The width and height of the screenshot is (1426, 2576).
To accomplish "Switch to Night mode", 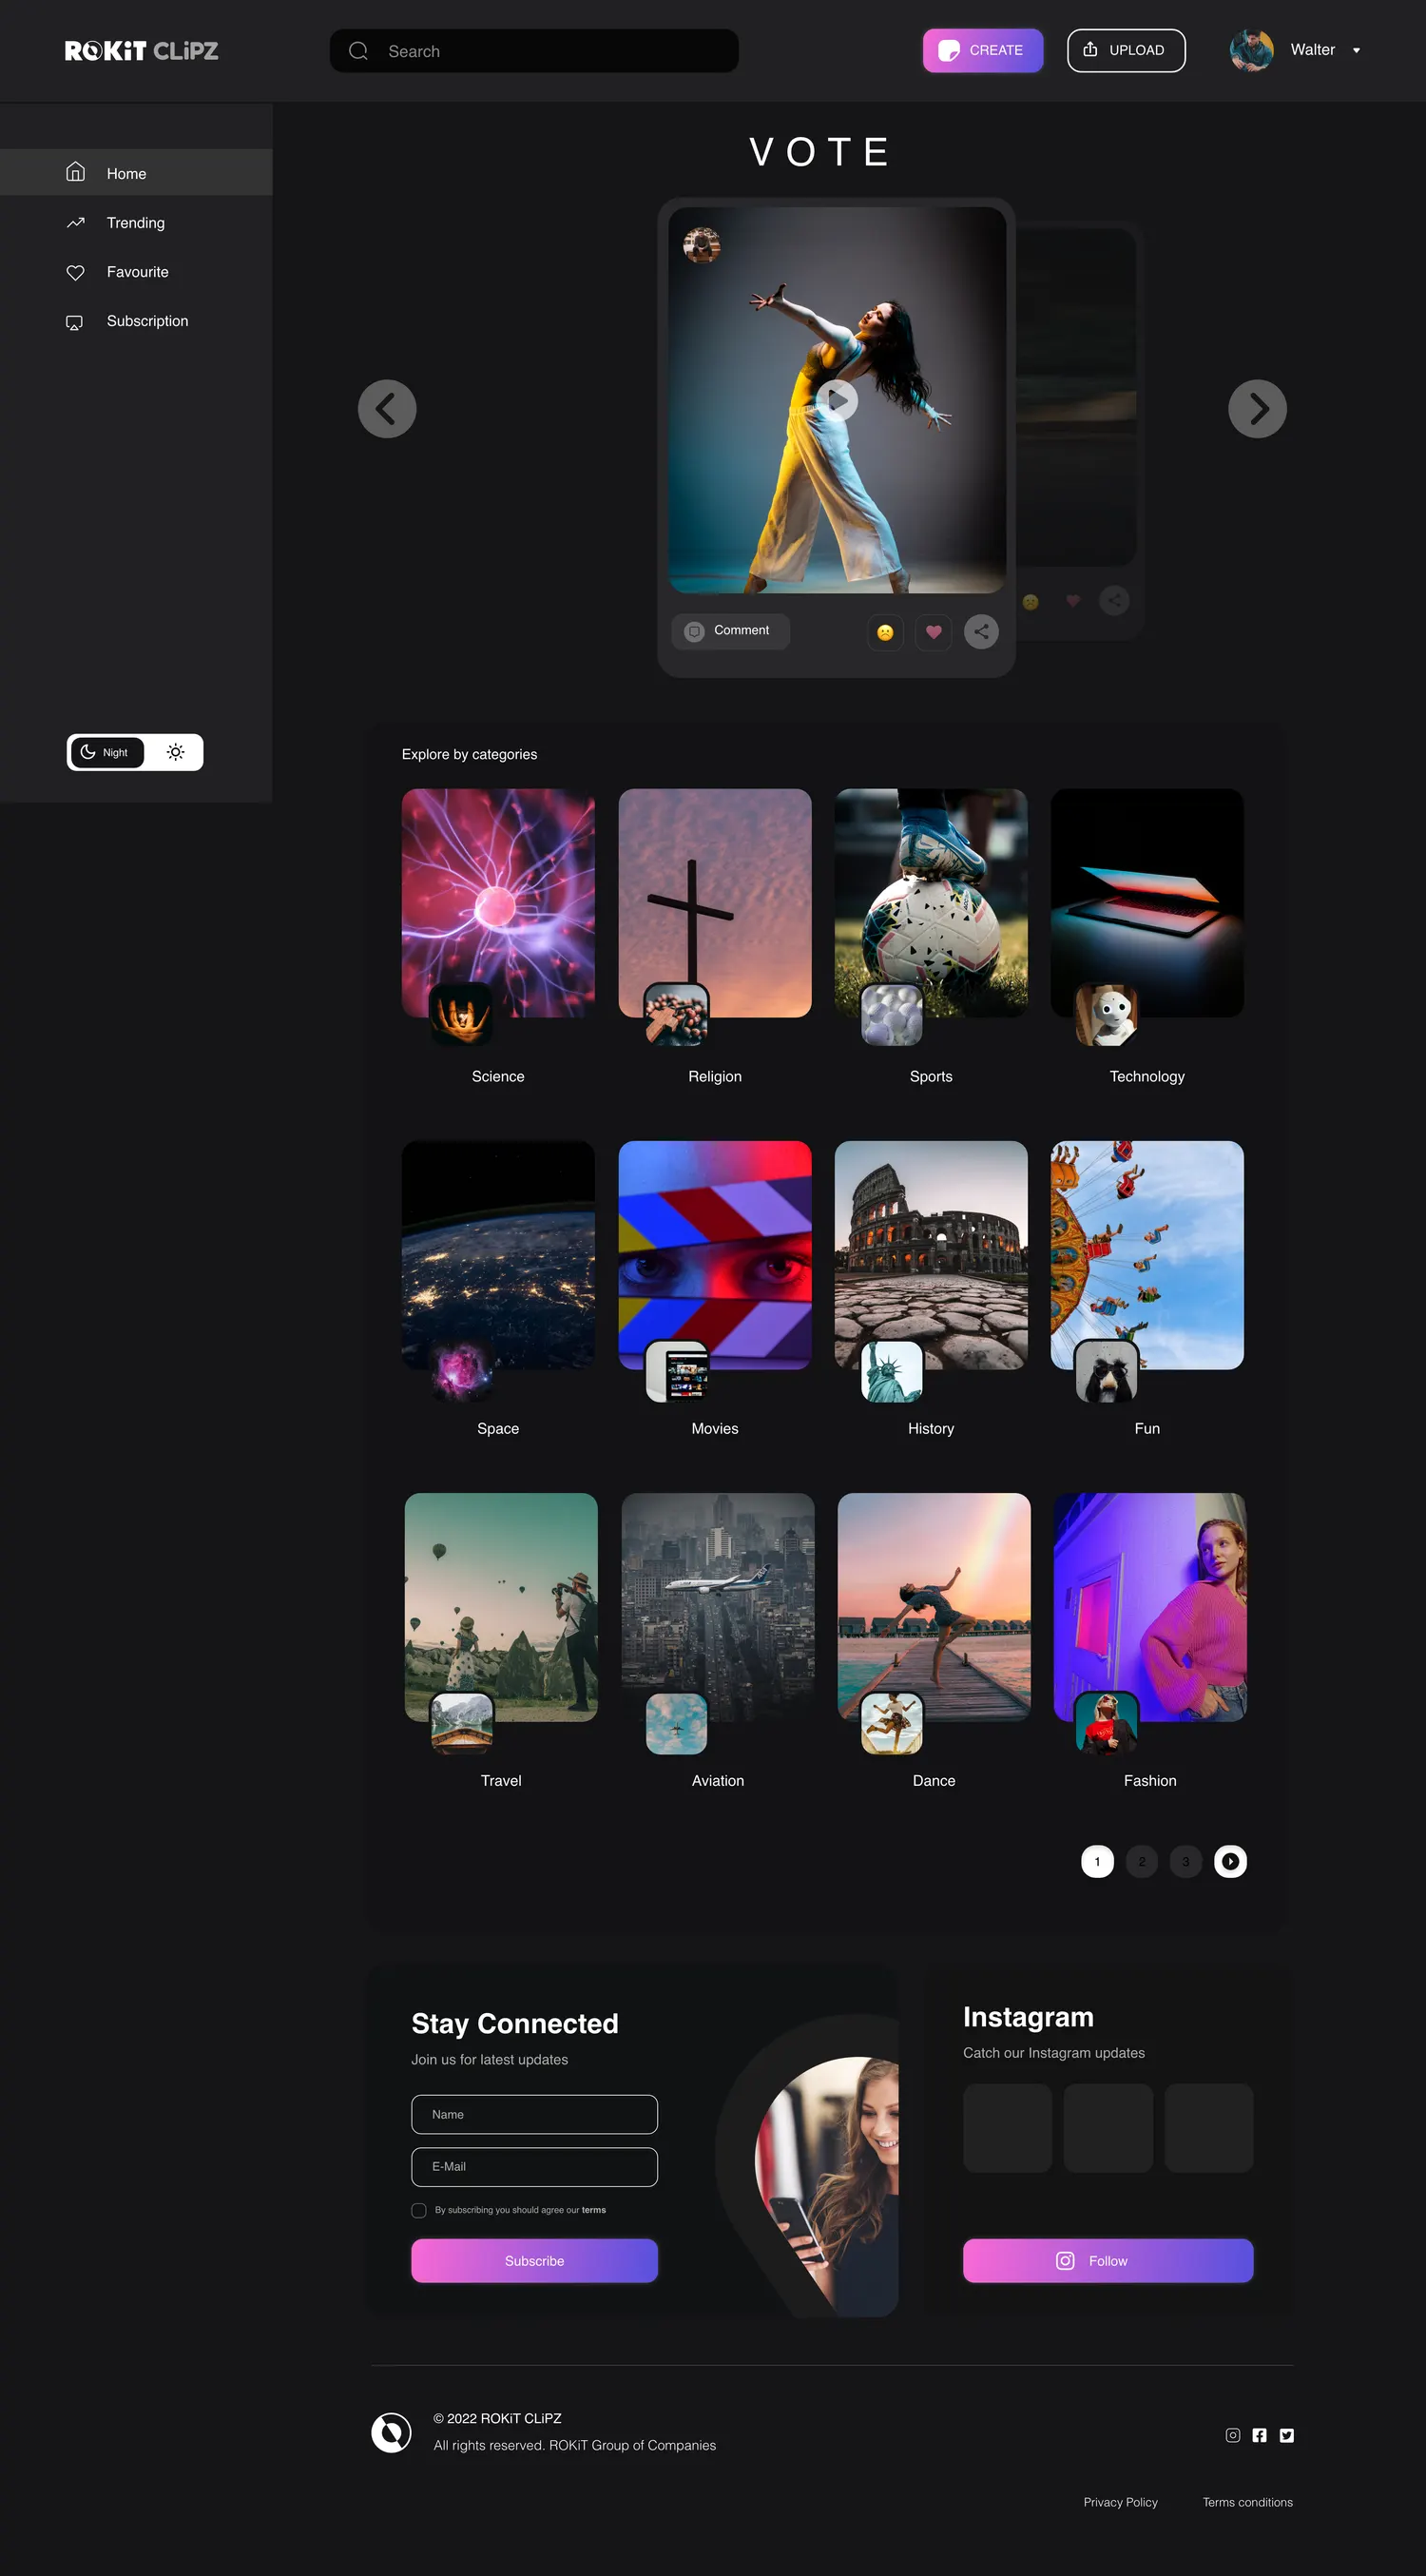I will click(x=106, y=752).
